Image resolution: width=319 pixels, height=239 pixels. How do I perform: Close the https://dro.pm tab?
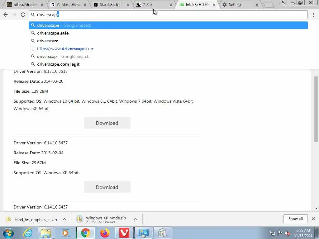click(x=42, y=5)
